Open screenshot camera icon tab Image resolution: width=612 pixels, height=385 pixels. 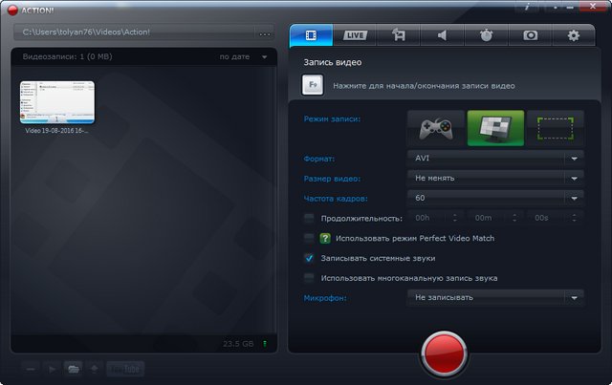point(530,35)
